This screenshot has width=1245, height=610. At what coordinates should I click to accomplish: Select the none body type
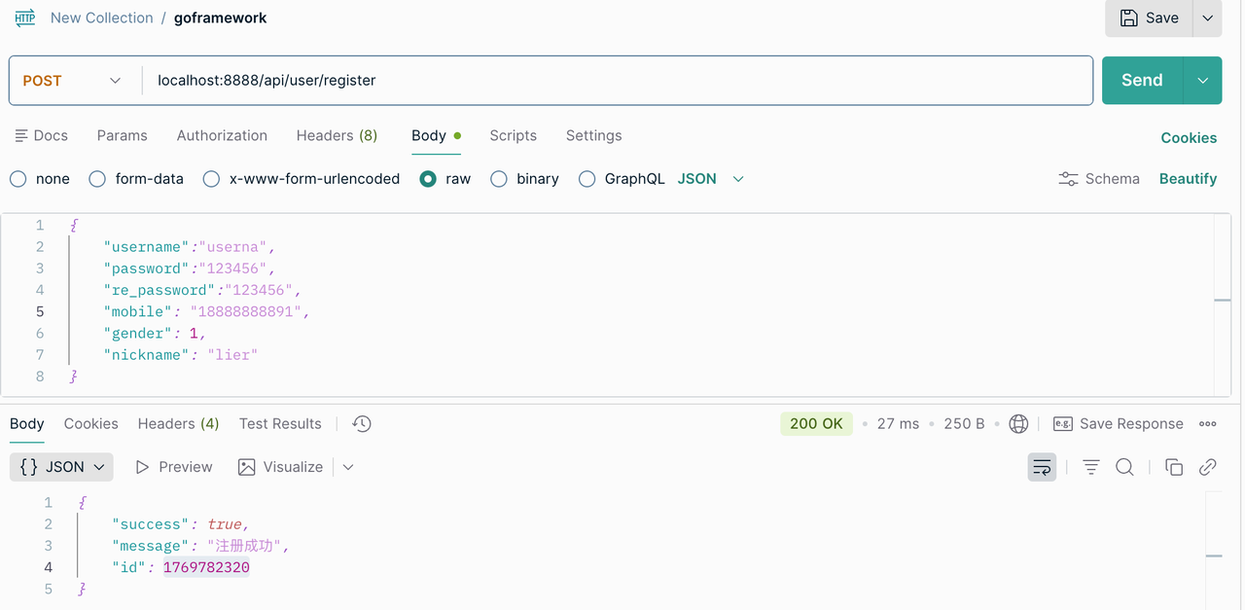point(40,178)
